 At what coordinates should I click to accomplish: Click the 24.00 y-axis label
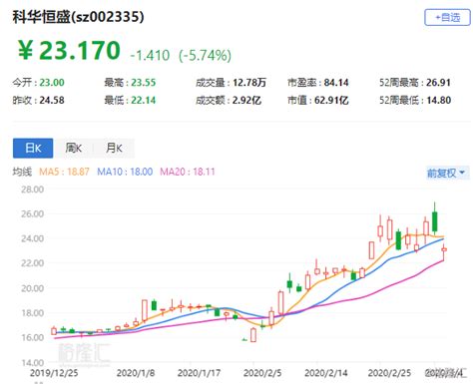point(32,238)
